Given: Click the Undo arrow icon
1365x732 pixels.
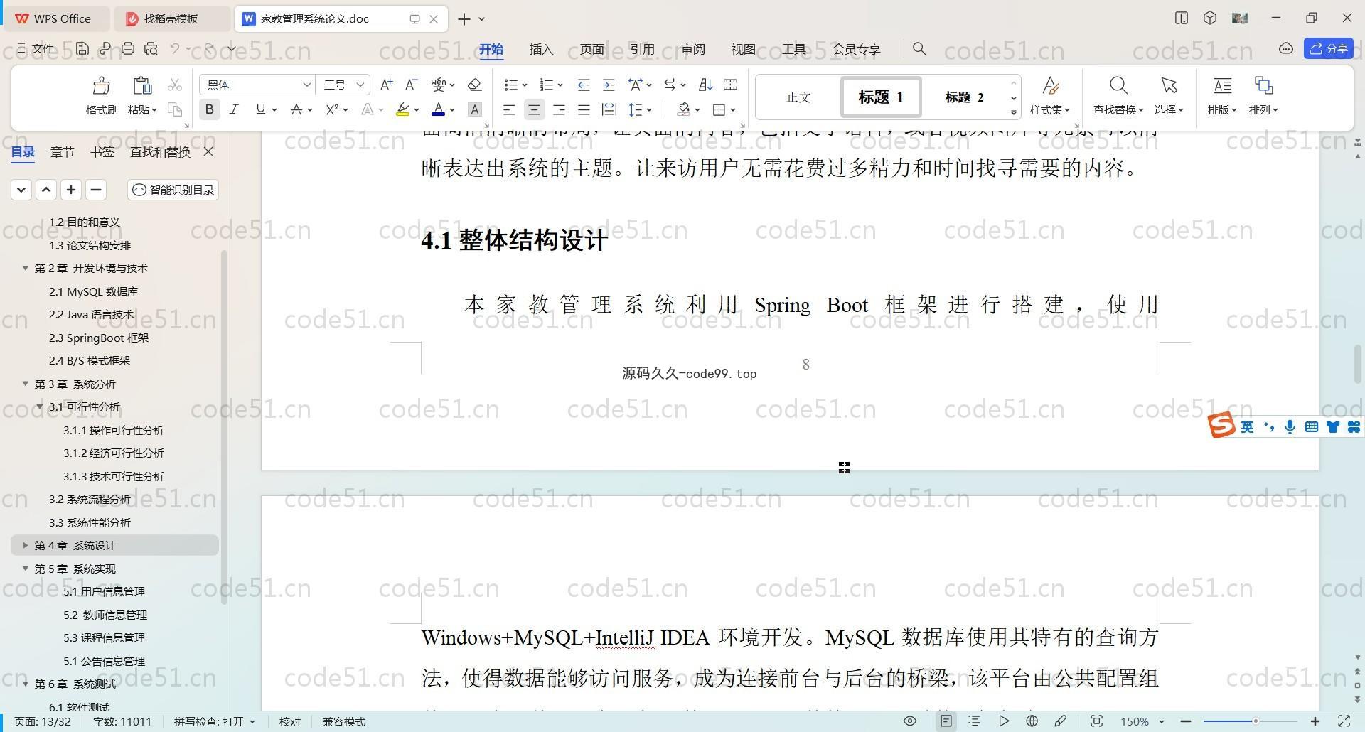Looking at the screenshot, I should pos(174,48).
